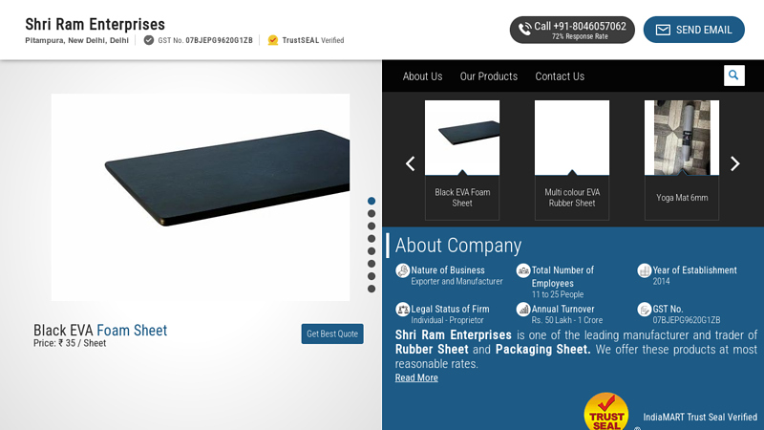
Task: Show previous products in carousel
Action: click(411, 163)
